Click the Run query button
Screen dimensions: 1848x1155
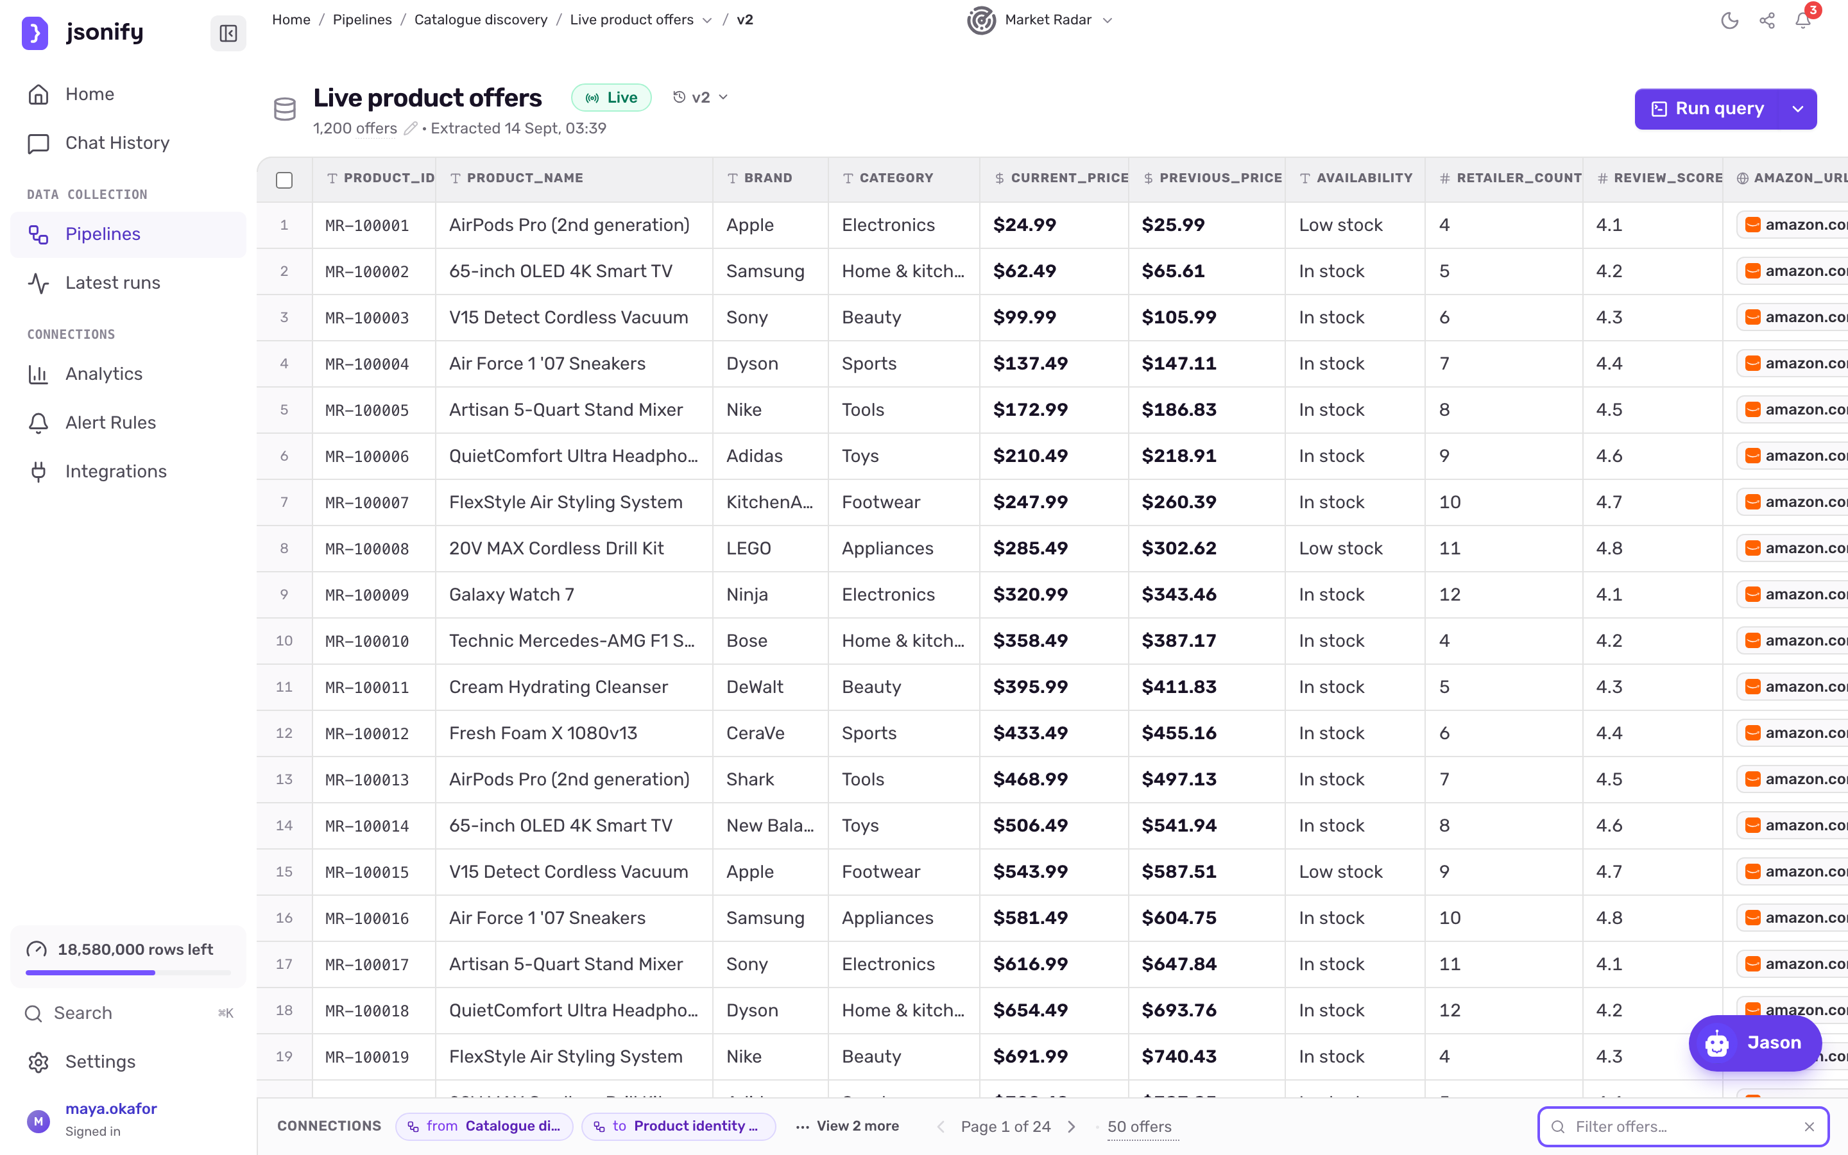1707,109
